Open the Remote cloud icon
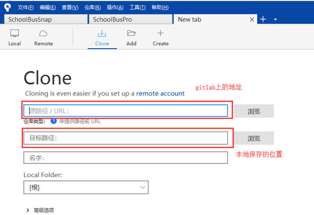The height and width of the screenshot is (215, 314). pyautogui.click(x=43, y=33)
